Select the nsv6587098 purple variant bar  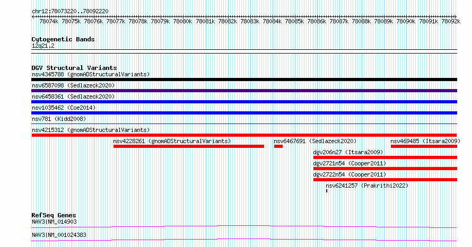click(244, 91)
